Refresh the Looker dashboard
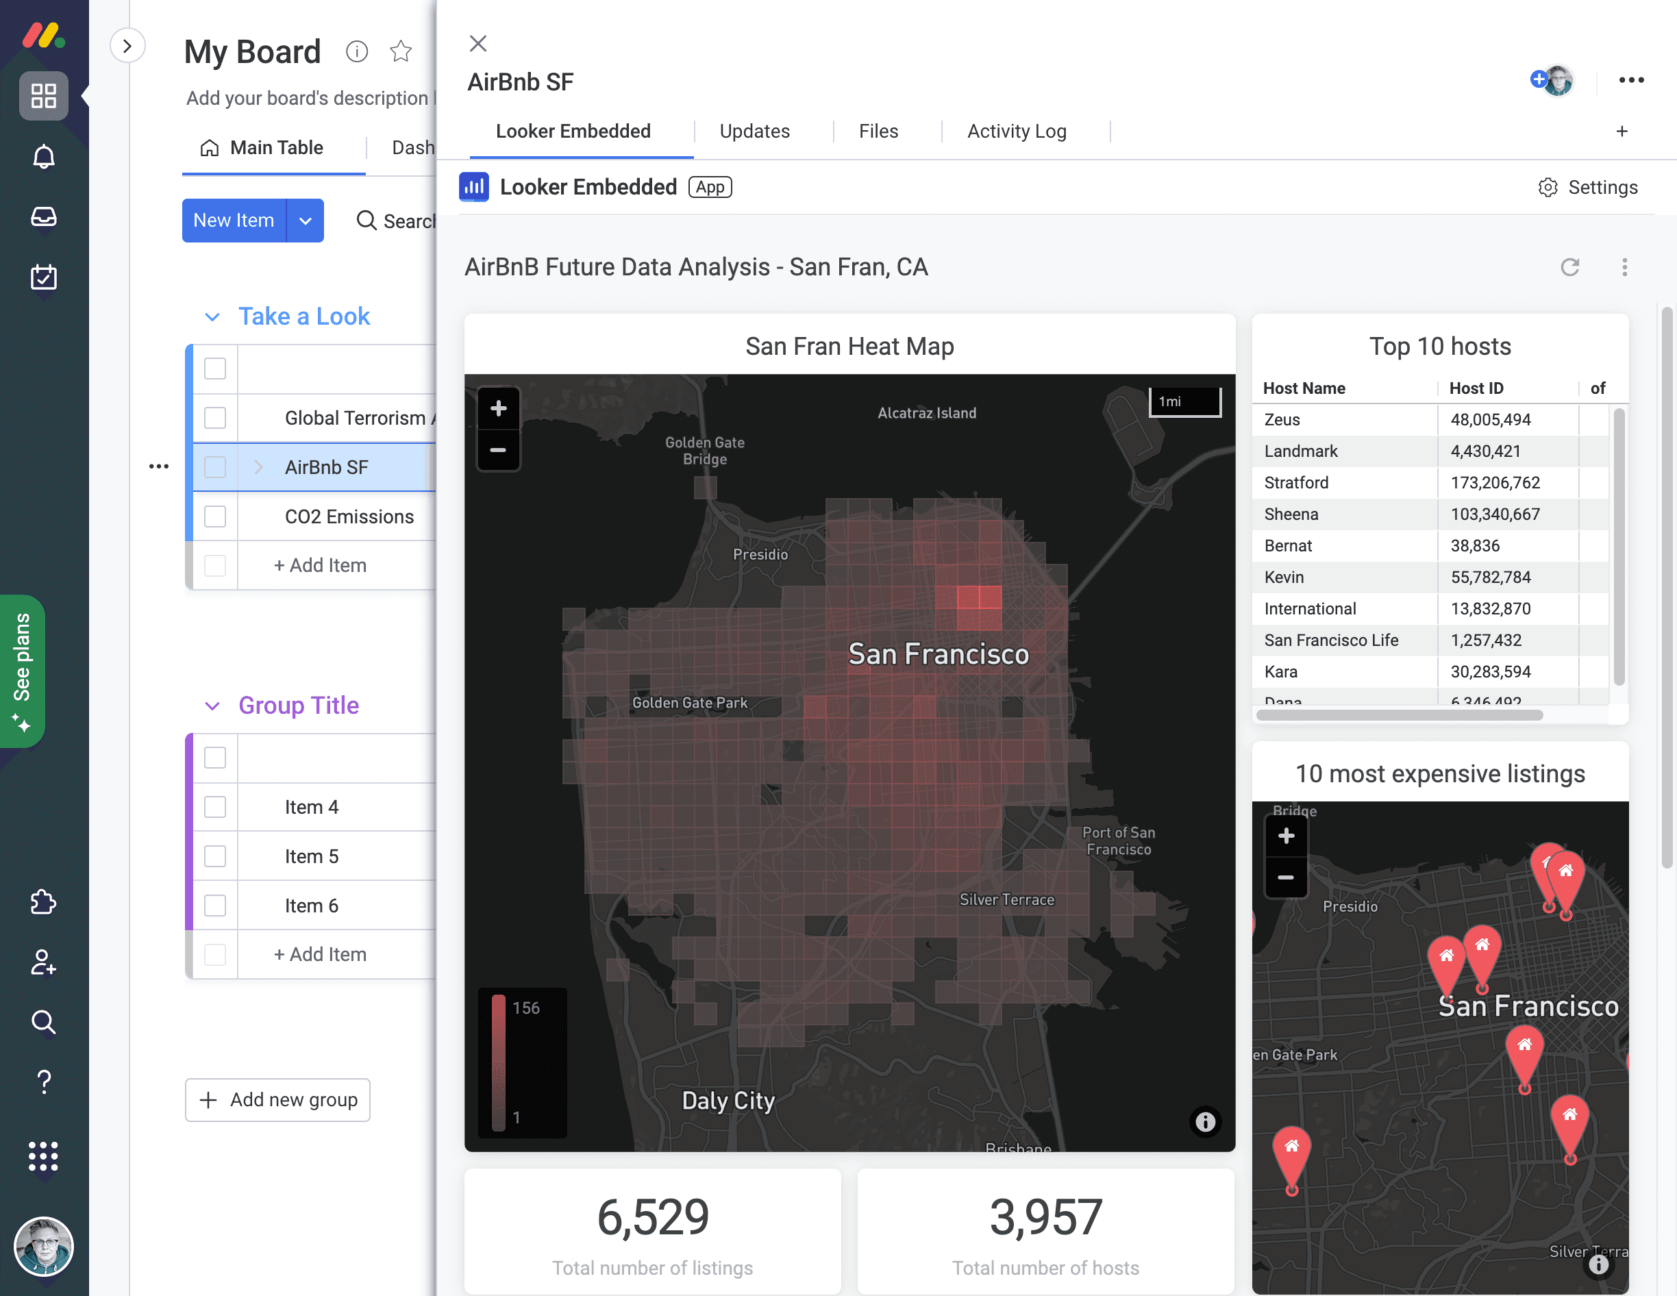Screen dimensions: 1677x1296 point(1570,267)
